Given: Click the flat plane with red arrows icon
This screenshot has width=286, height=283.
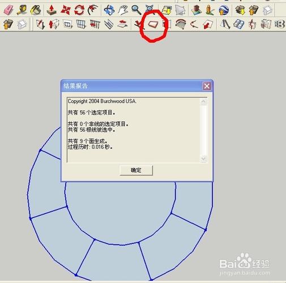Looking at the screenshot, I should click(122, 24).
